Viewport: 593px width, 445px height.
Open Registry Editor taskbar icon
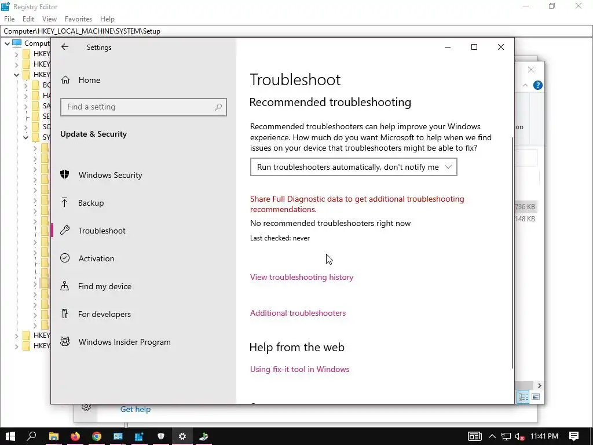(x=139, y=436)
